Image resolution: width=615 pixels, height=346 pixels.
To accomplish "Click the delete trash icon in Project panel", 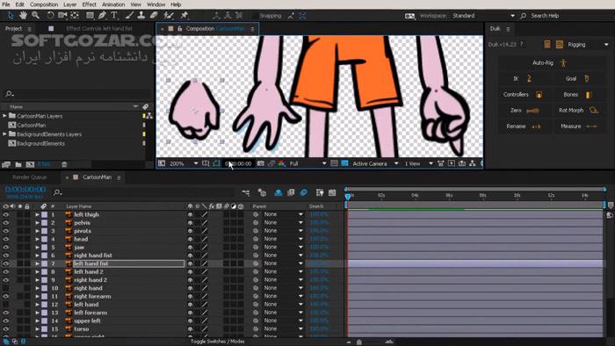I will tap(64, 164).
